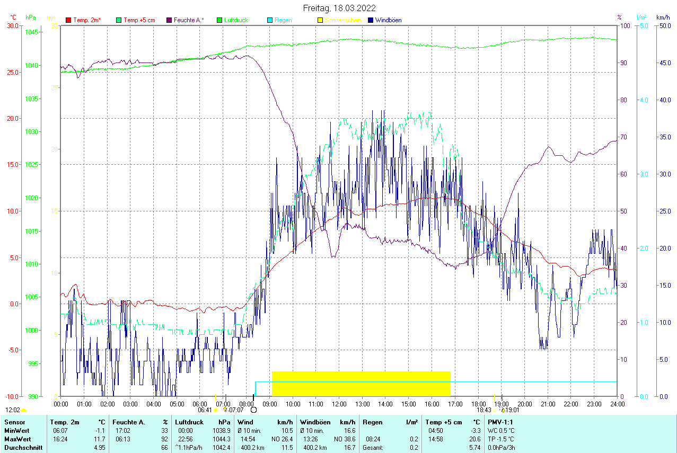Click the Feuchte A.* legend label
This screenshot has width=677, height=453.
tap(189, 20)
